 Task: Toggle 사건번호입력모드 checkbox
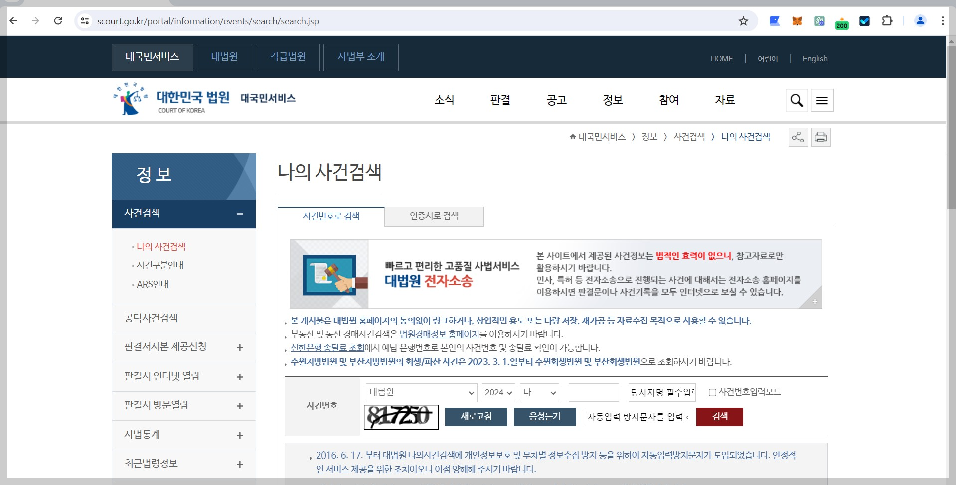pyautogui.click(x=712, y=392)
